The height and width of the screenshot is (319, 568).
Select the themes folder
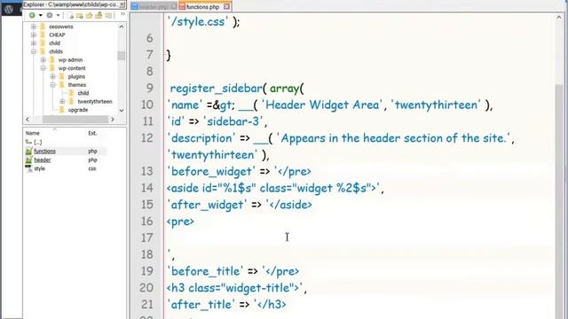(x=77, y=85)
